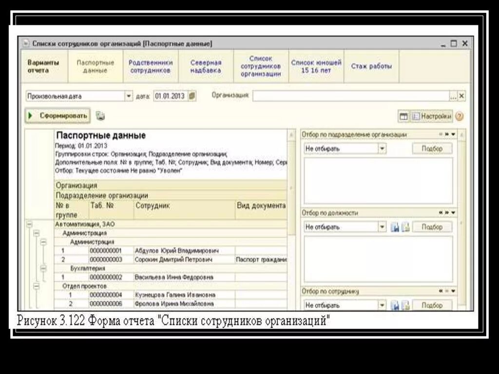
Task: Collapse the first-level Администрация group node
Action: tap(36, 234)
